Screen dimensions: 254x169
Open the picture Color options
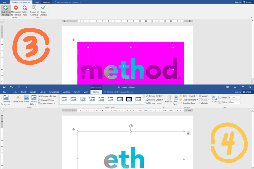pos(27,100)
